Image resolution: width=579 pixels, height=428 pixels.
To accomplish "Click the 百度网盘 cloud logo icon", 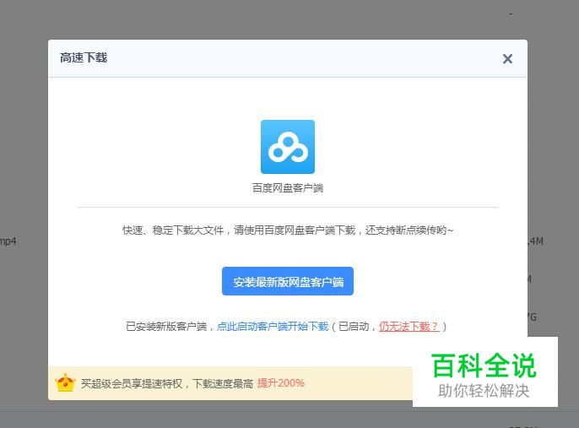I will [x=288, y=147].
